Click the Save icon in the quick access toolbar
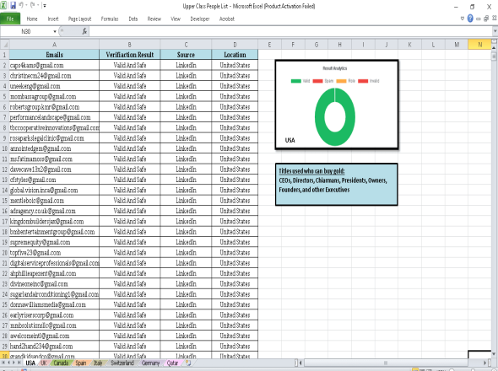498x371 pixels. [13, 5]
